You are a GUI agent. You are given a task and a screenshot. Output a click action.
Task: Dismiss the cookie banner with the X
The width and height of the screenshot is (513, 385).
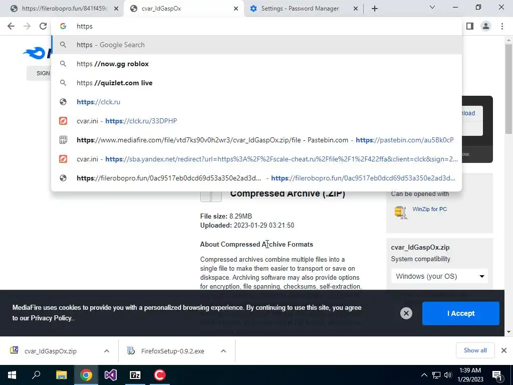tap(406, 313)
